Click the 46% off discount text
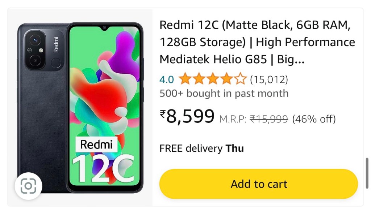 point(314,119)
